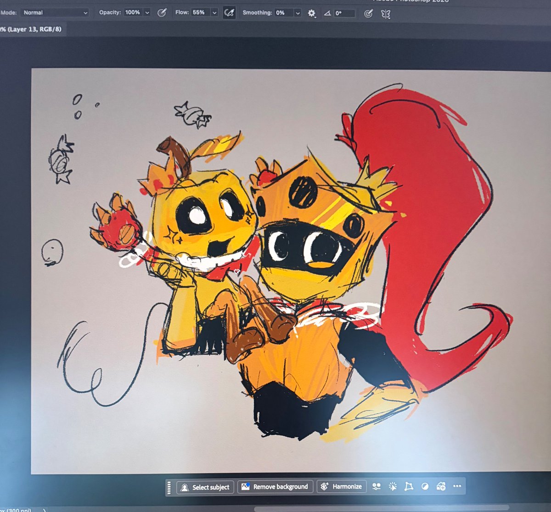Image resolution: width=551 pixels, height=512 pixels.
Task: Click the Select subject button
Action: click(x=205, y=487)
